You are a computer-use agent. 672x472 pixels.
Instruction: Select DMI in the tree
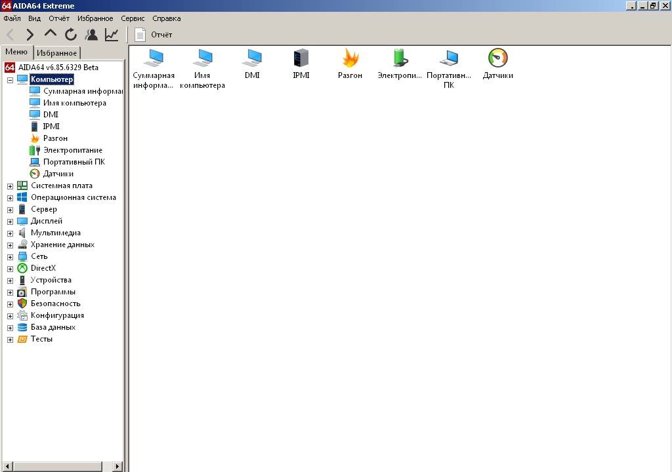pyautogui.click(x=44, y=114)
